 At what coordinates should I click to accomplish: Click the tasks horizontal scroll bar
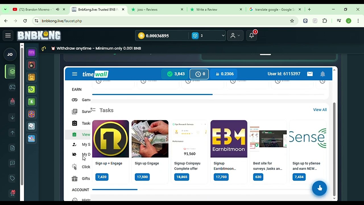115,189
